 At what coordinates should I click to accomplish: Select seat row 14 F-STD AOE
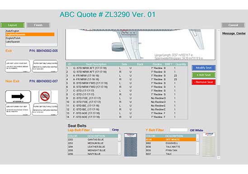126,117
